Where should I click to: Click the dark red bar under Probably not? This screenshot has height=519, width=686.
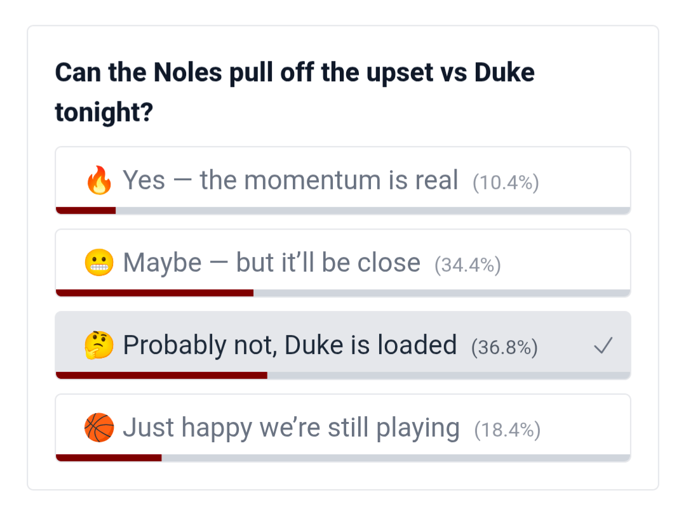pyautogui.click(x=162, y=375)
